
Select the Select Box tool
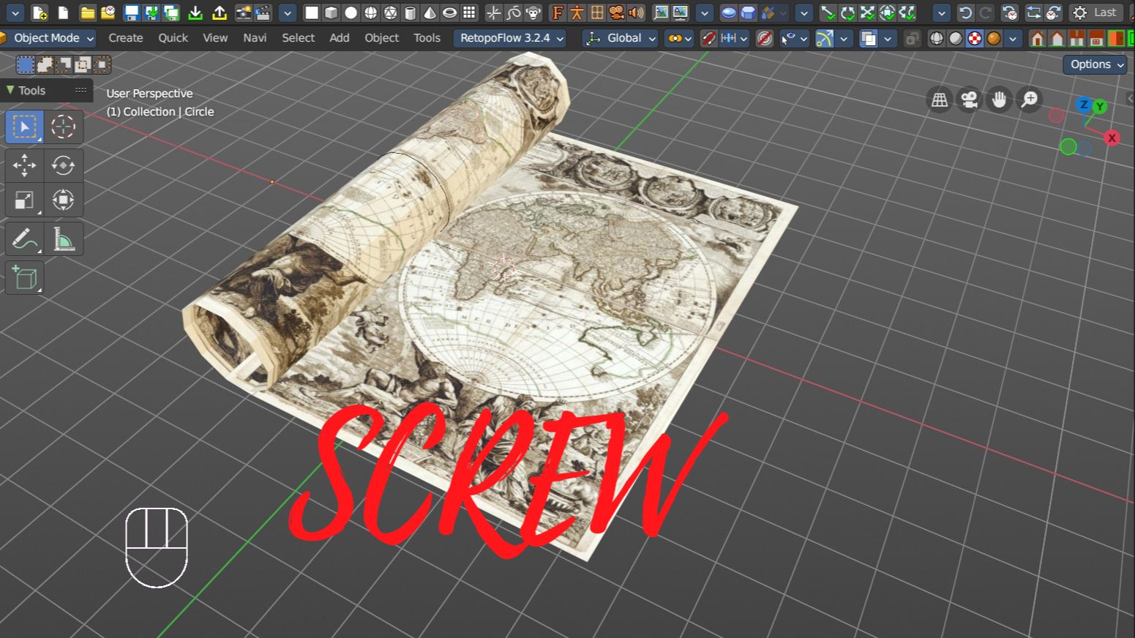[x=24, y=127]
